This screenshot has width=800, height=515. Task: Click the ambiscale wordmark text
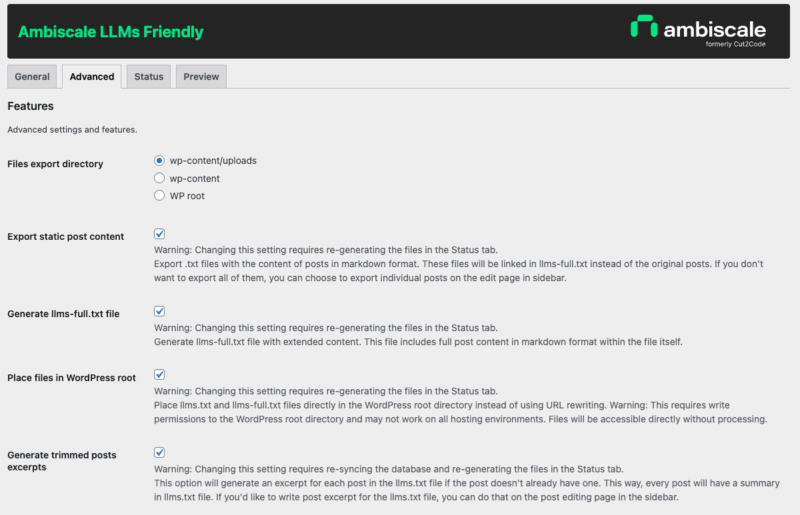714,29
